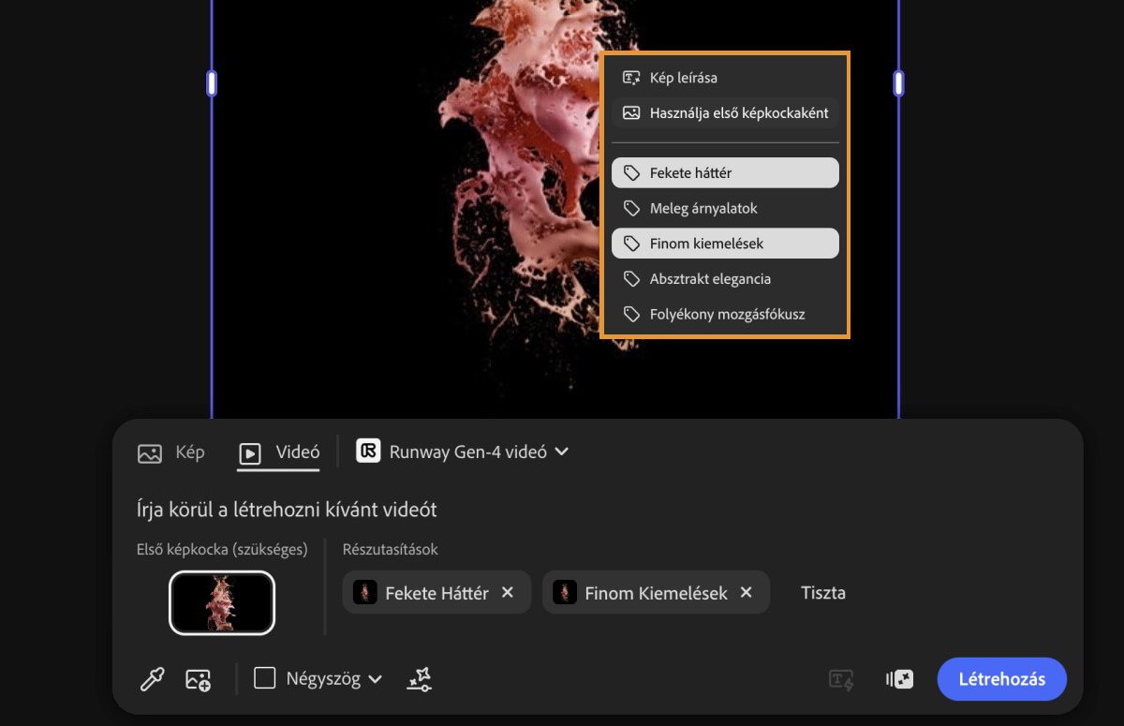
Task: Click the Runway logo icon
Action: pyautogui.click(x=368, y=451)
